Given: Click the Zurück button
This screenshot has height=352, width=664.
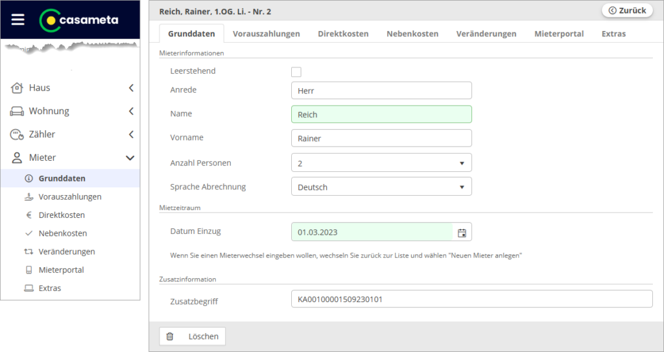Looking at the screenshot, I should coord(627,10).
